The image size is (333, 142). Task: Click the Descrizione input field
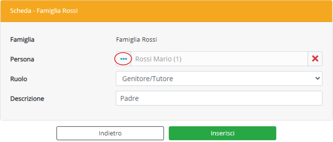pos(219,98)
